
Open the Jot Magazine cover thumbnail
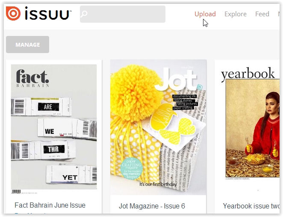point(158,127)
